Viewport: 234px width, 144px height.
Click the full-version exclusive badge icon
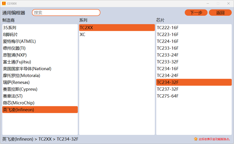click(196, 139)
